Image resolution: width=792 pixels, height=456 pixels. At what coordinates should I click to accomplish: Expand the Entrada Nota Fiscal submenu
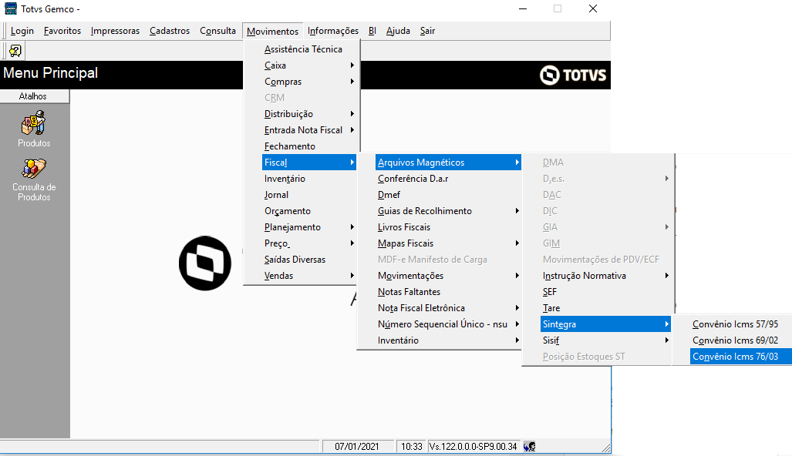coord(309,129)
